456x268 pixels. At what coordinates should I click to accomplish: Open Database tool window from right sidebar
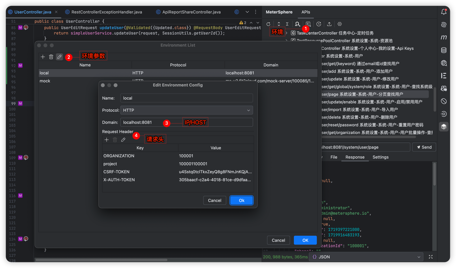(444, 50)
